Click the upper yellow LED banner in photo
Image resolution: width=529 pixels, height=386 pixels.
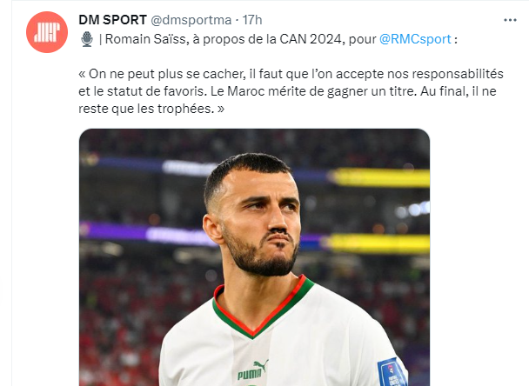tap(379, 177)
